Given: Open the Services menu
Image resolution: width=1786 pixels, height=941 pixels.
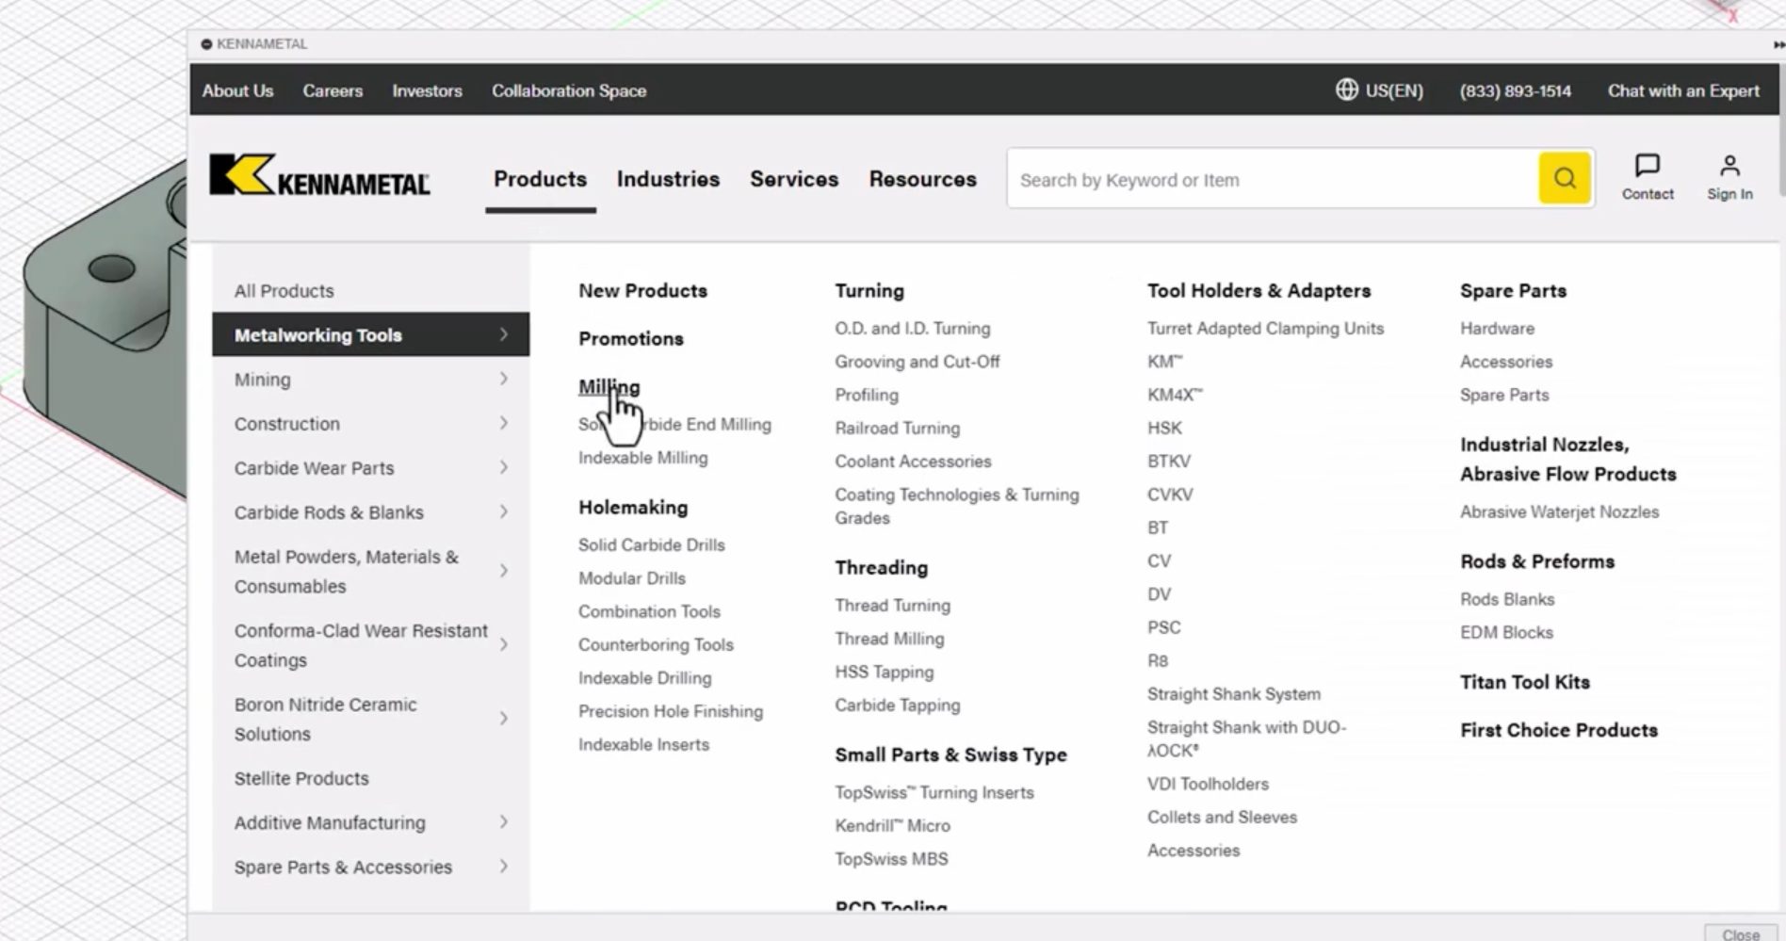Looking at the screenshot, I should click(794, 179).
